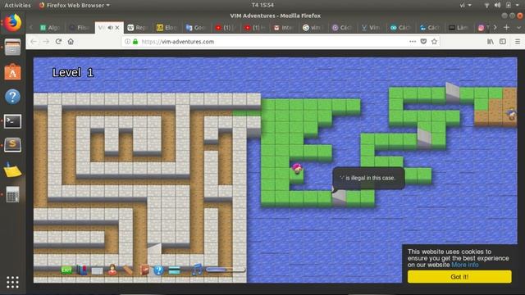Viewport: 525px width, 295px height.
Task: Open the red book icon in game toolbar
Action: (x=144, y=270)
